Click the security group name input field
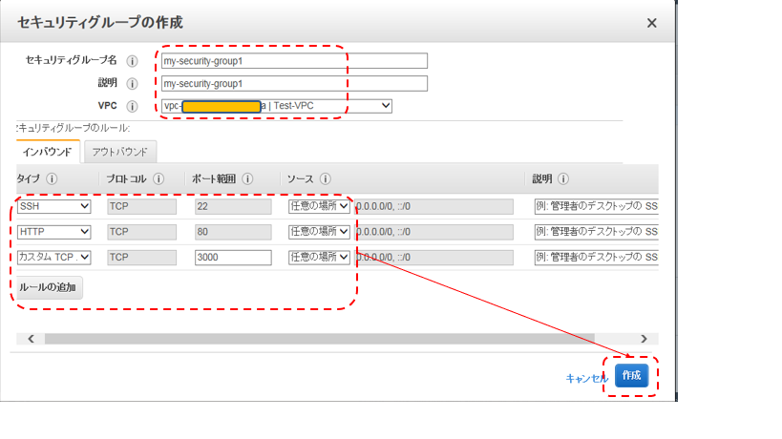The image size is (782, 439). [x=294, y=61]
